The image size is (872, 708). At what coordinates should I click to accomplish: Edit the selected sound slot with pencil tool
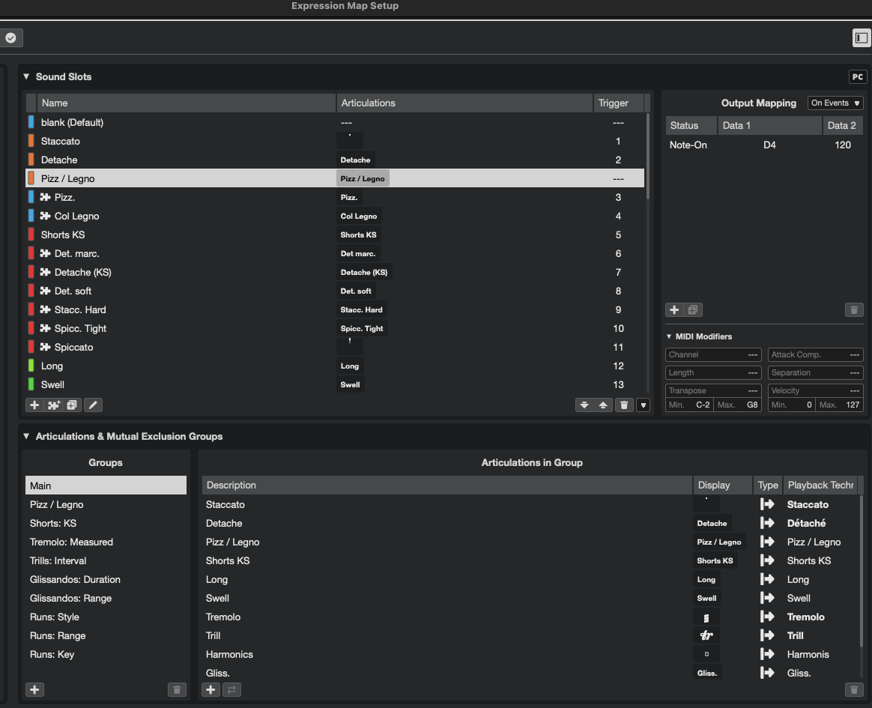[93, 405]
